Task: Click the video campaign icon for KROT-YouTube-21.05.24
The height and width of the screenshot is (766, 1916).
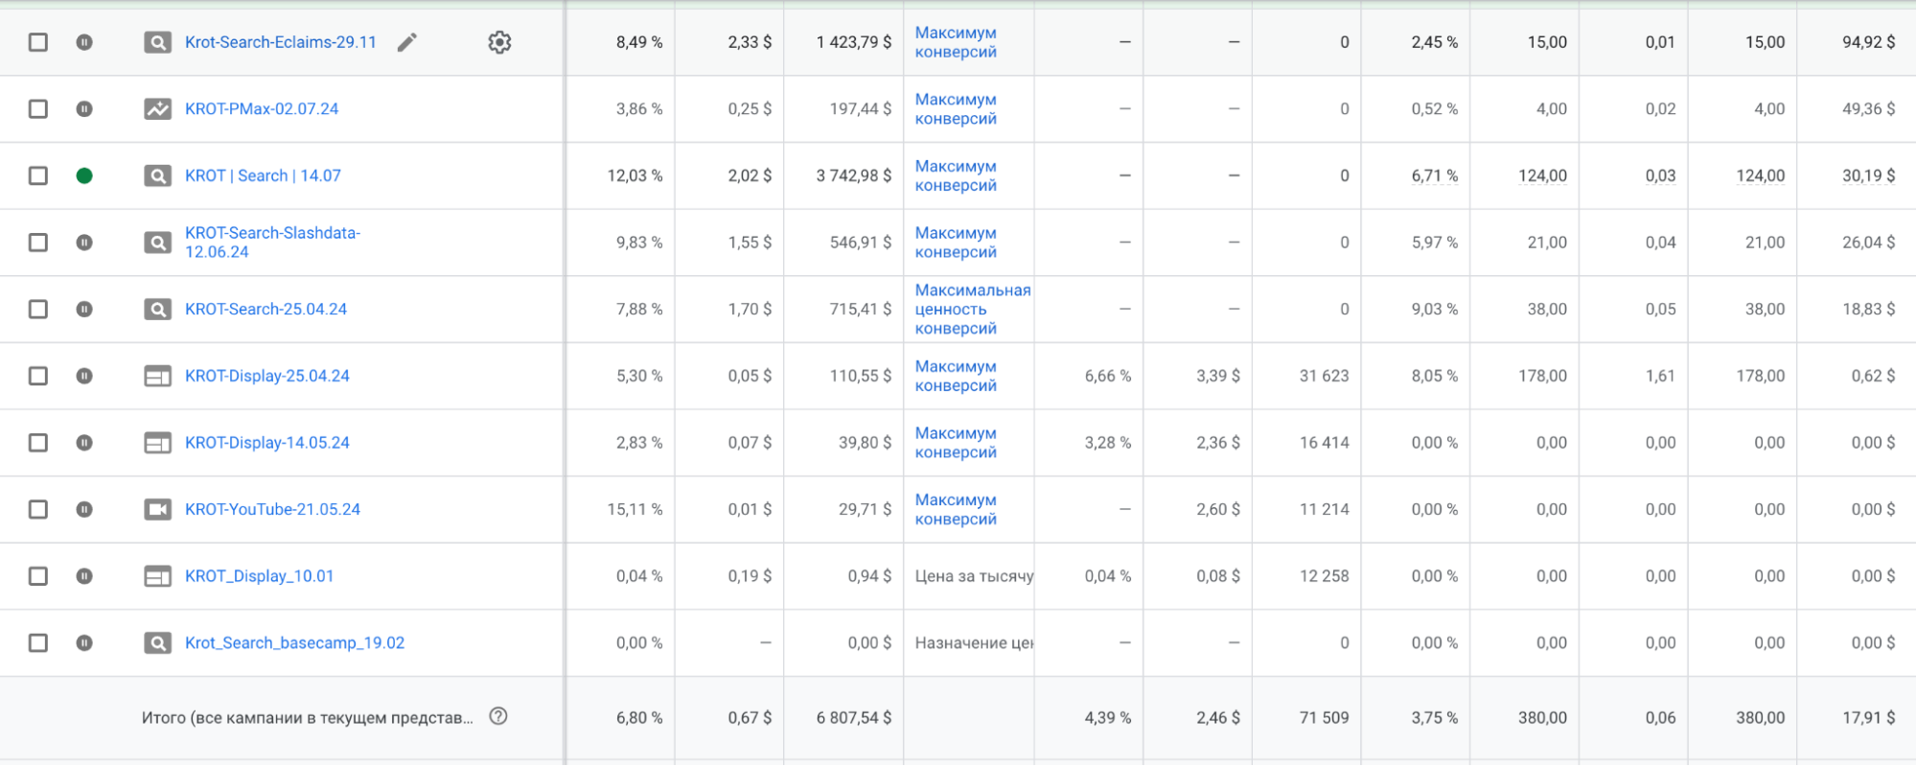Action: click(157, 509)
